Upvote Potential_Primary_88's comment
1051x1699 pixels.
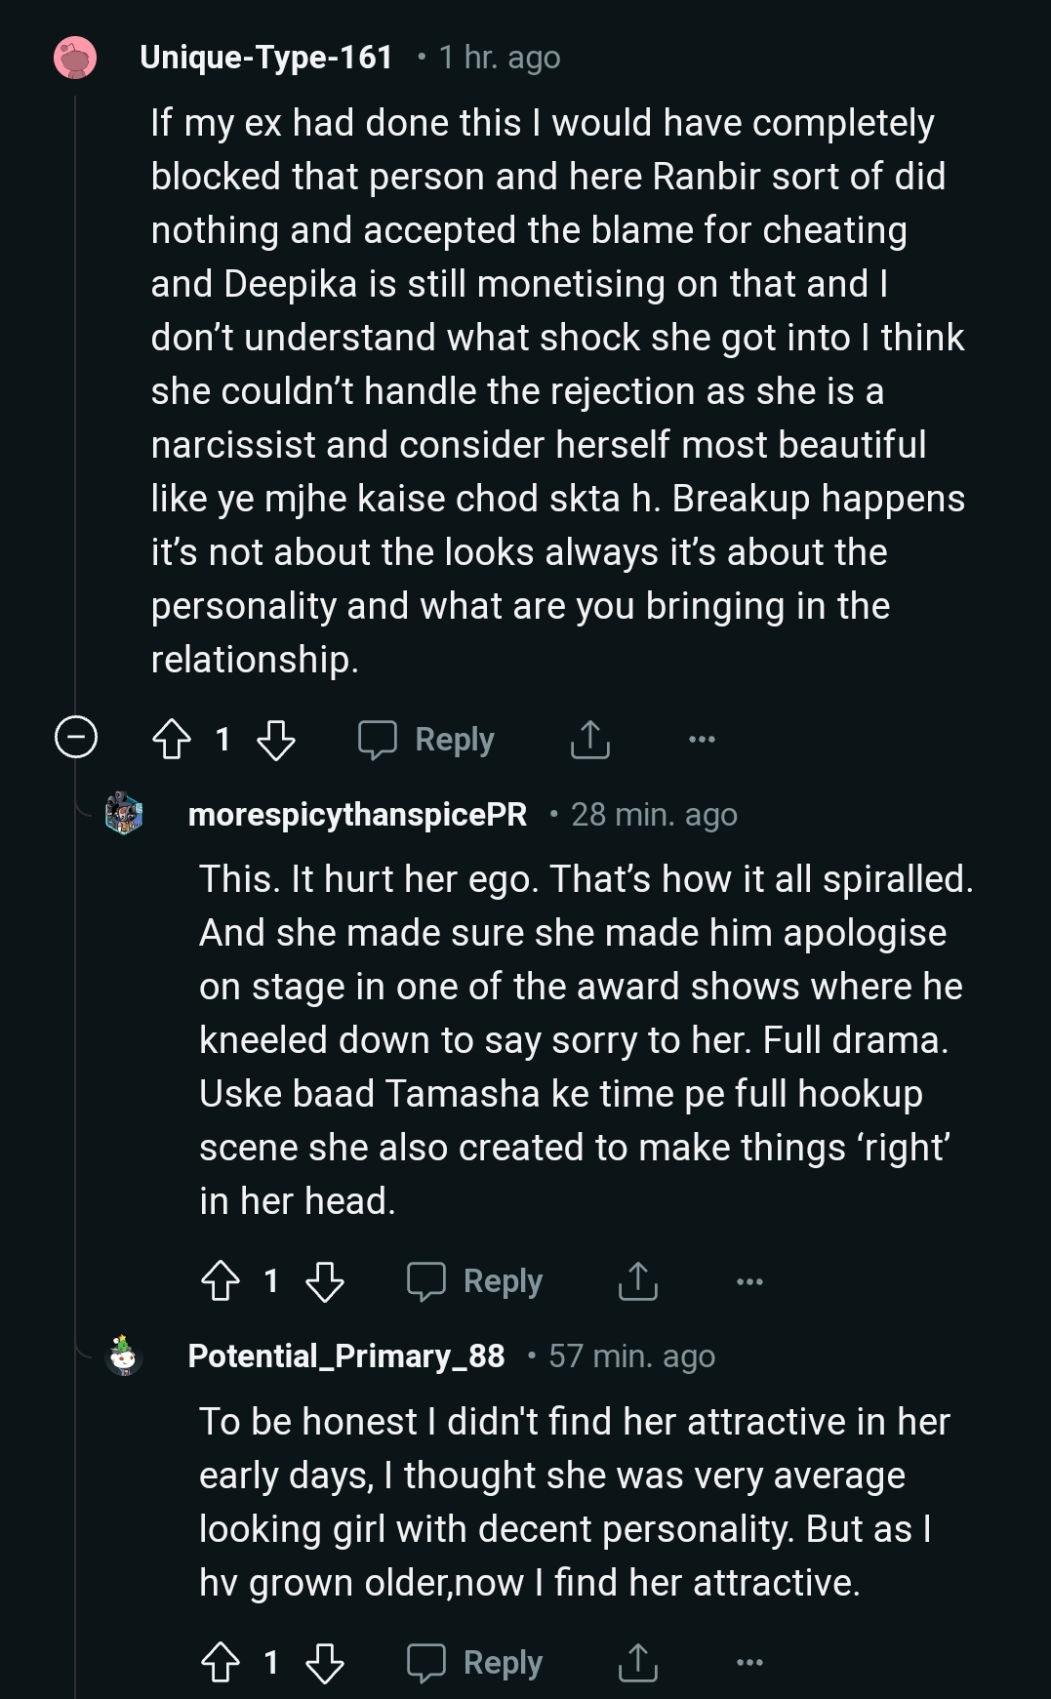click(221, 1663)
